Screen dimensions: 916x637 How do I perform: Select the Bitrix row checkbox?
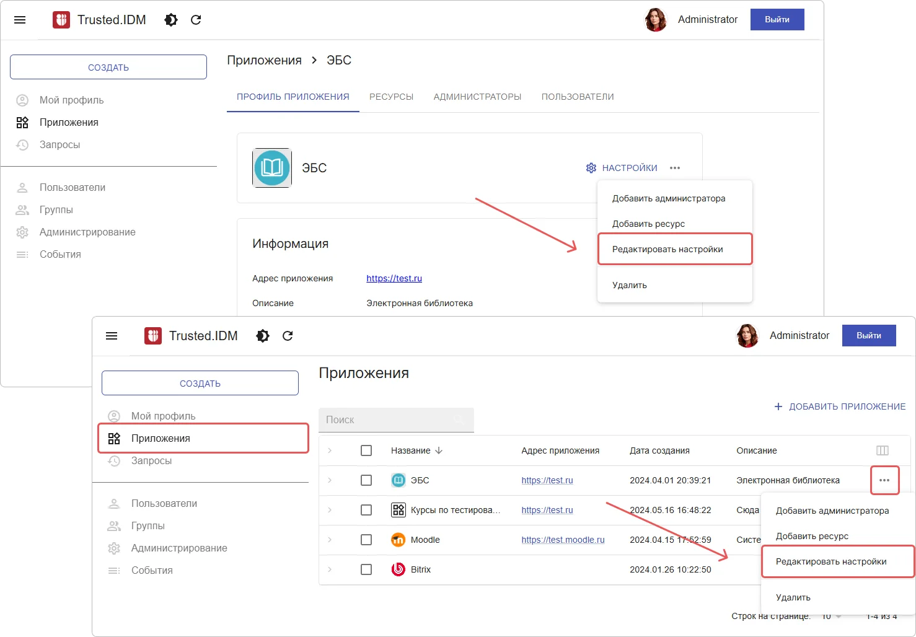366,569
